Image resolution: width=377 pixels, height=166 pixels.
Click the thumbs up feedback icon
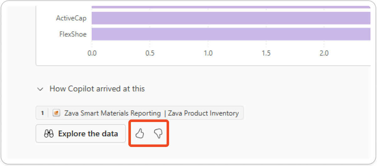point(140,134)
